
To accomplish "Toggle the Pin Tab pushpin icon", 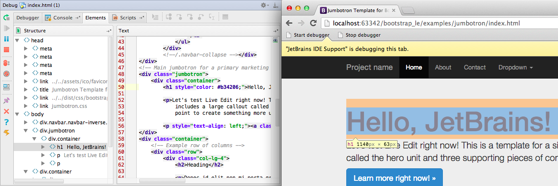I will (6, 101).
